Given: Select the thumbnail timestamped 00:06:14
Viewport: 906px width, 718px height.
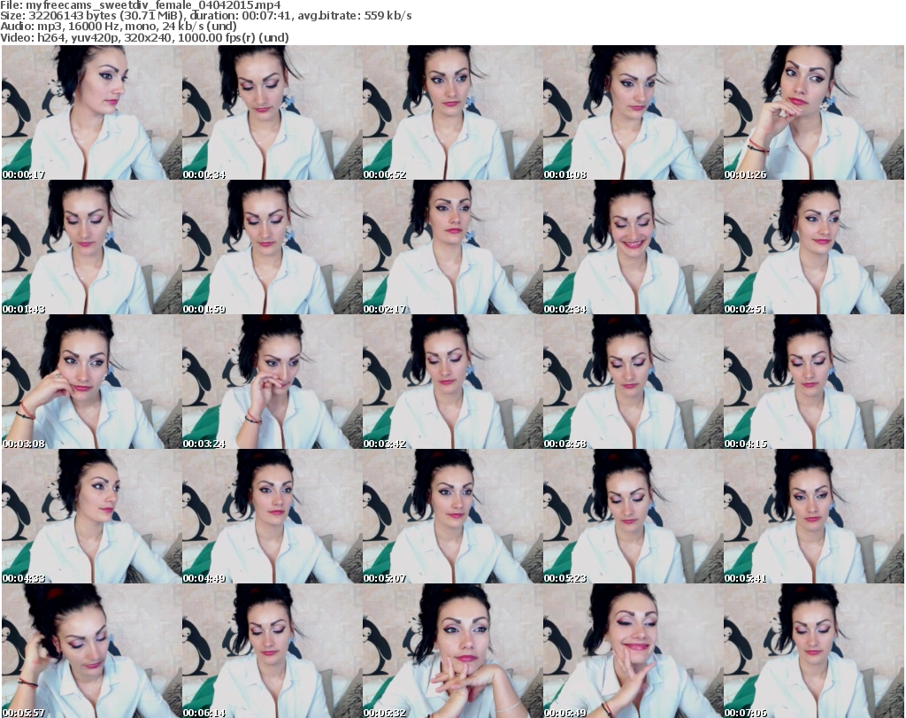Looking at the screenshot, I should [273, 651].
